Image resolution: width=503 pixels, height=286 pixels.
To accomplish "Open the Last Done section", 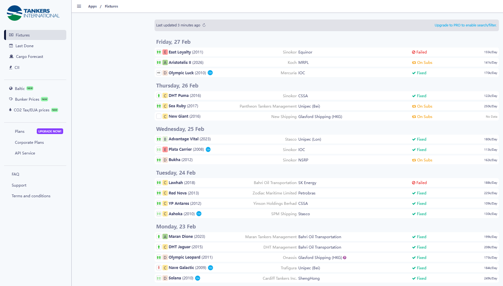I will (25, 46).
